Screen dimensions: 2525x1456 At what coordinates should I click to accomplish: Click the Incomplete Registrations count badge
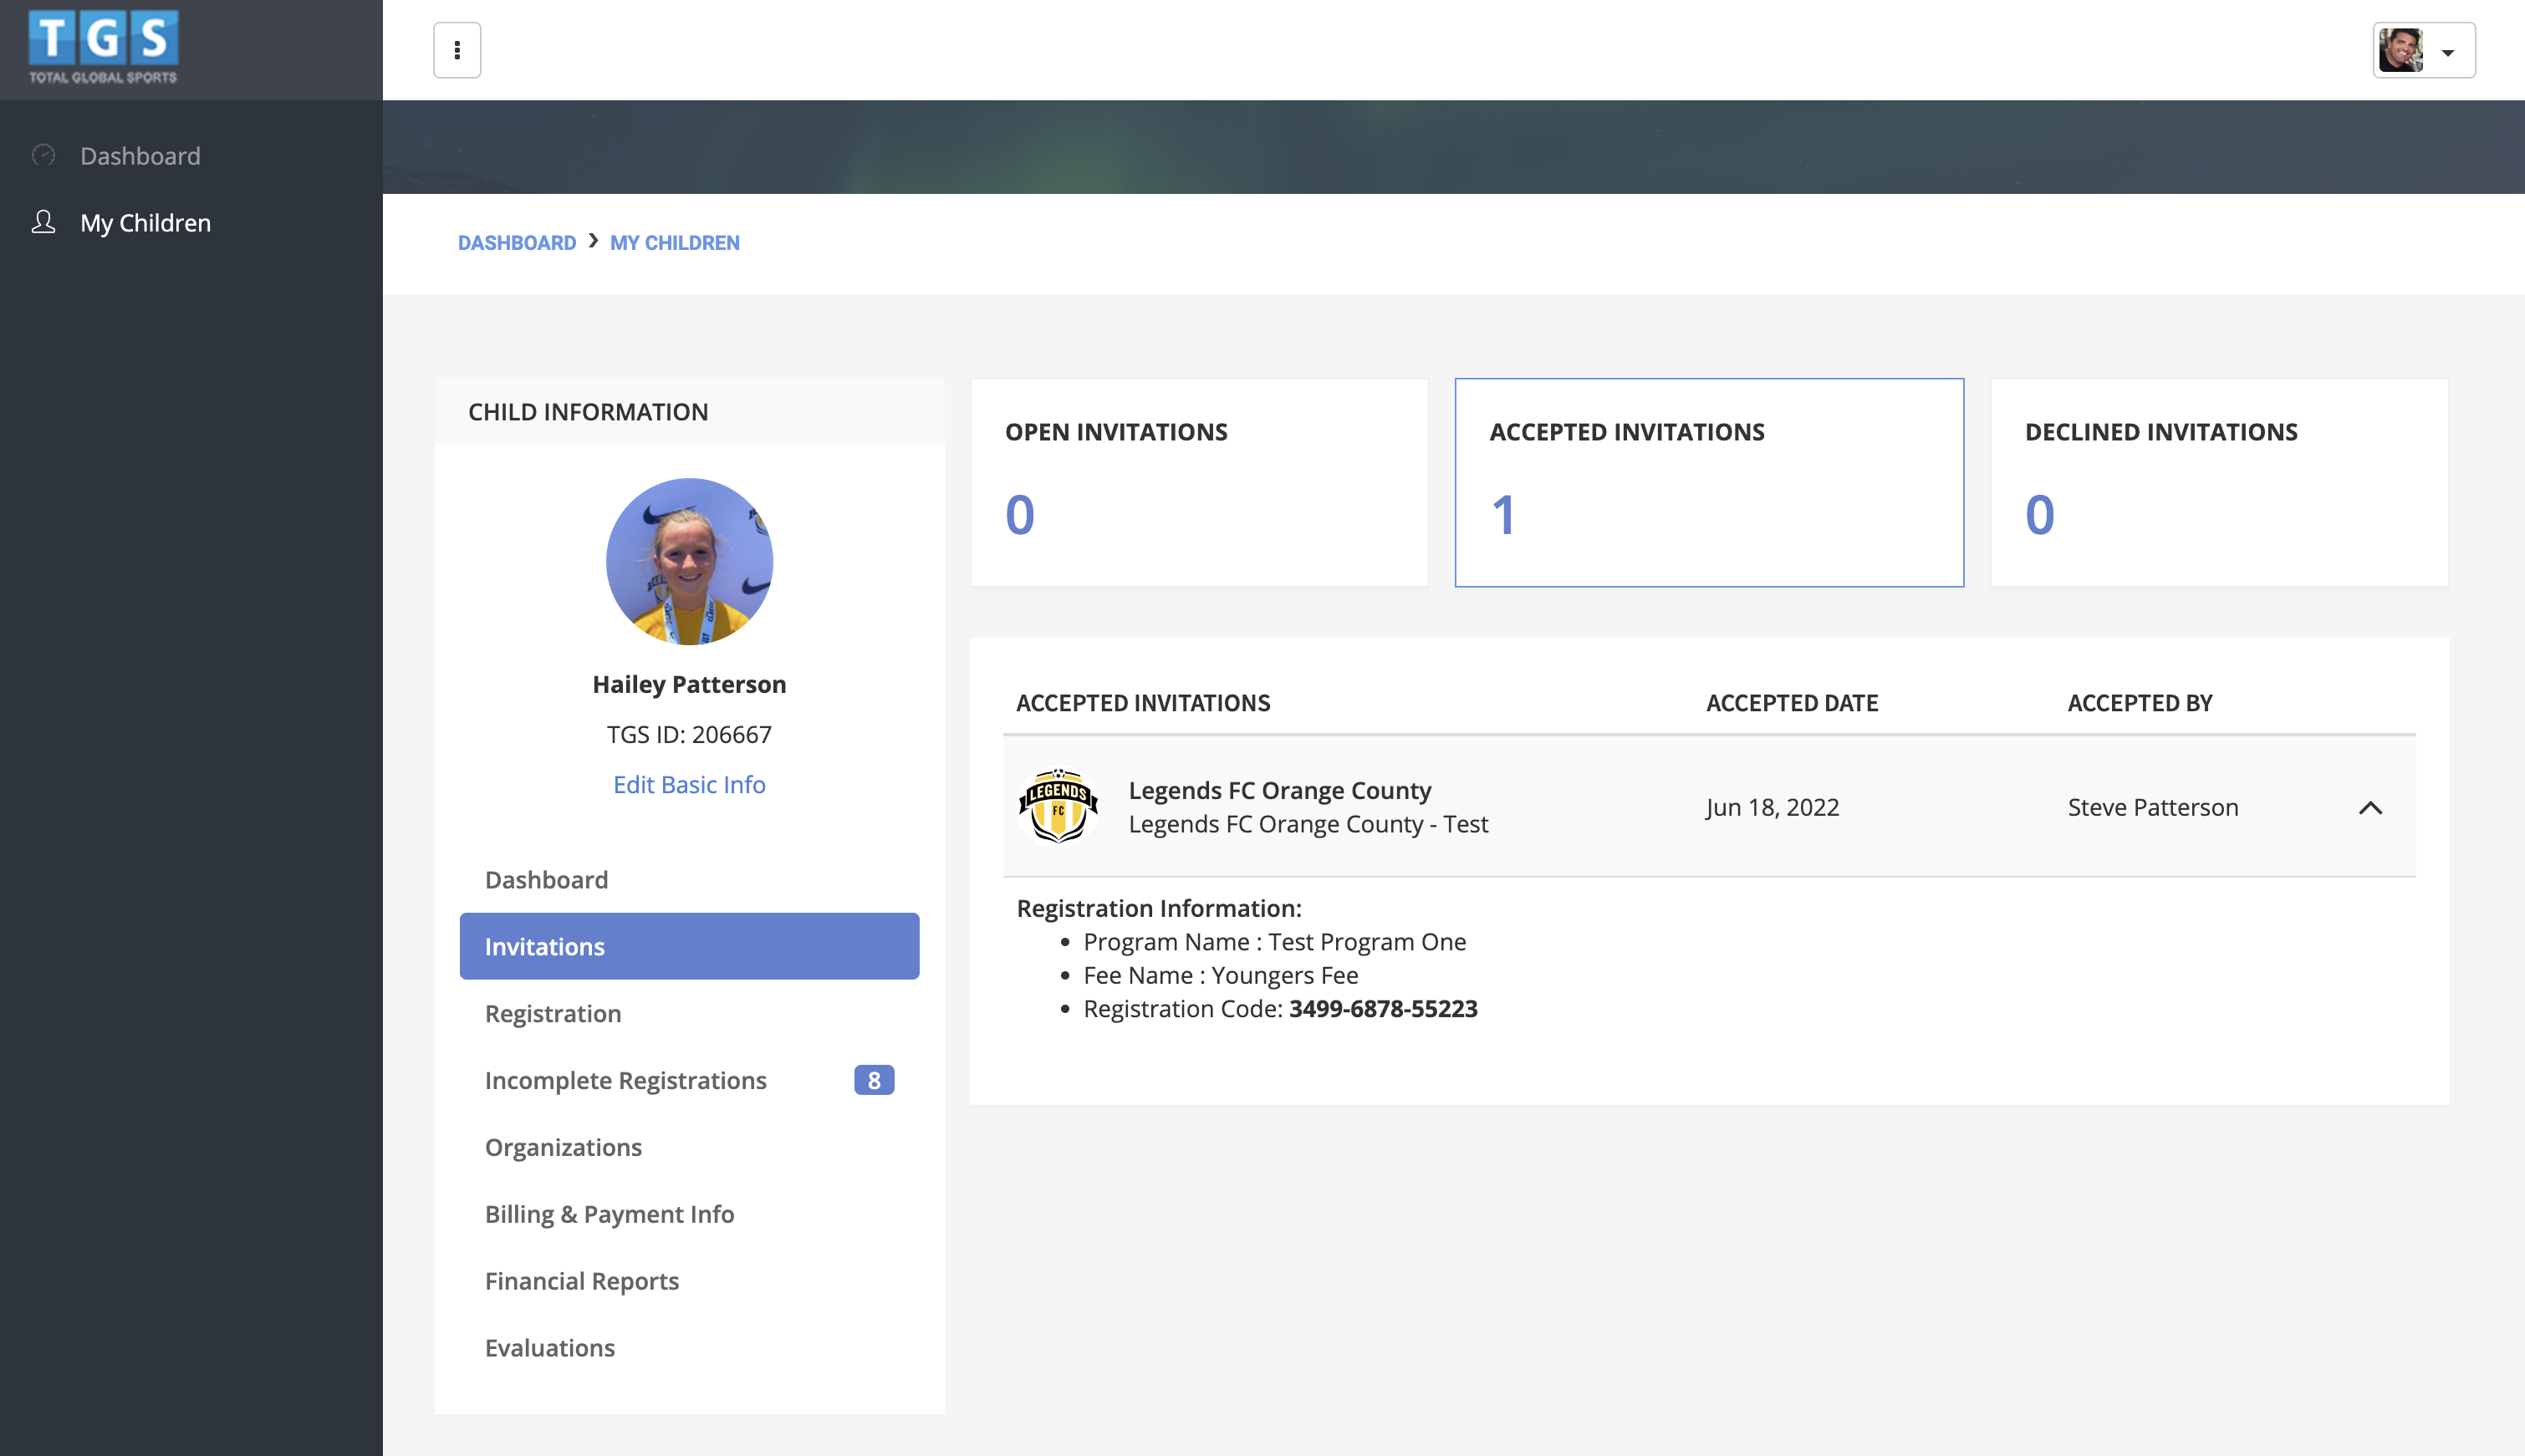pos(873,1080)
